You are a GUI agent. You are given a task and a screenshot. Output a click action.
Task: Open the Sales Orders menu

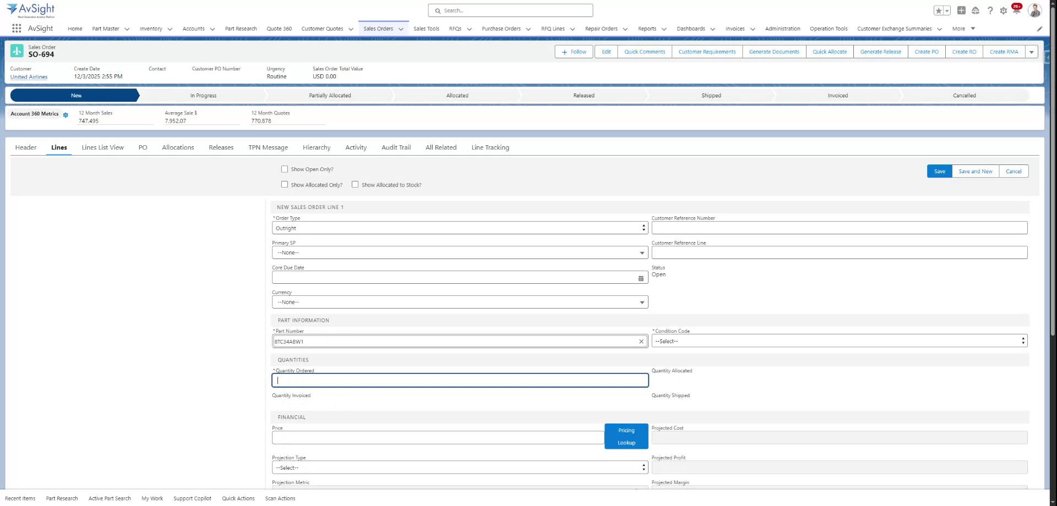click(379, 29)
